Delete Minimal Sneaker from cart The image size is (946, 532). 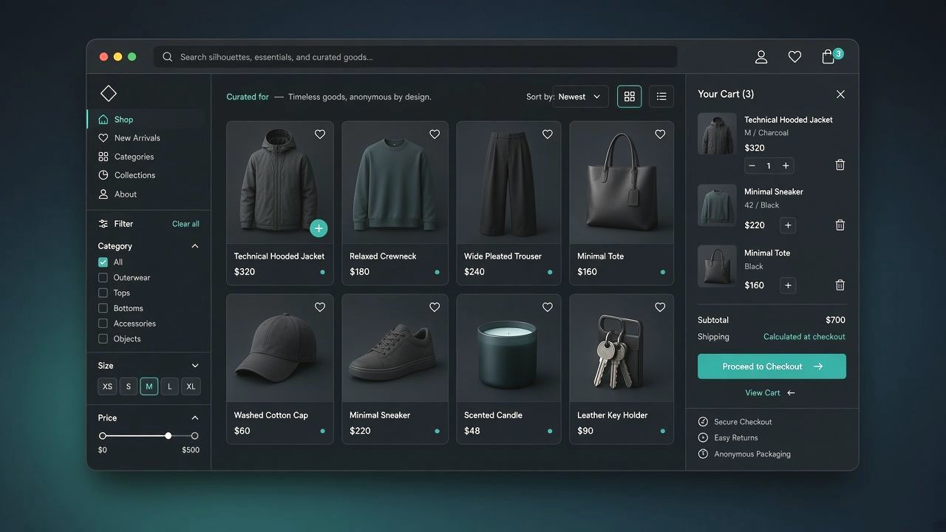point(840,225)
